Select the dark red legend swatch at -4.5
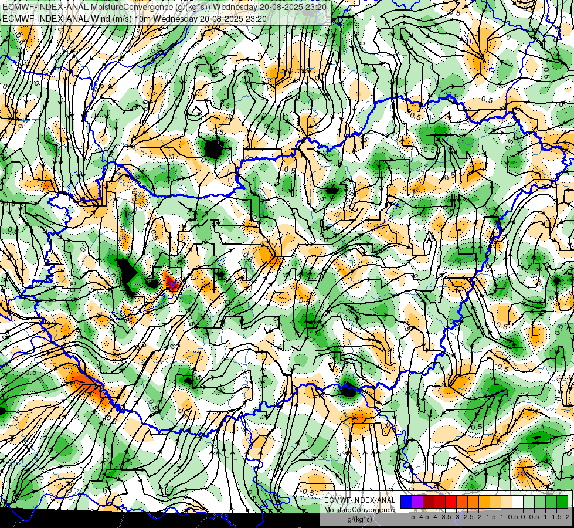 coord(429,502)
